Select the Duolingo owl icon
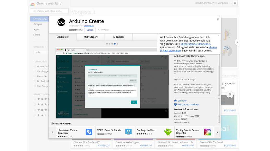 click(168, 132)
